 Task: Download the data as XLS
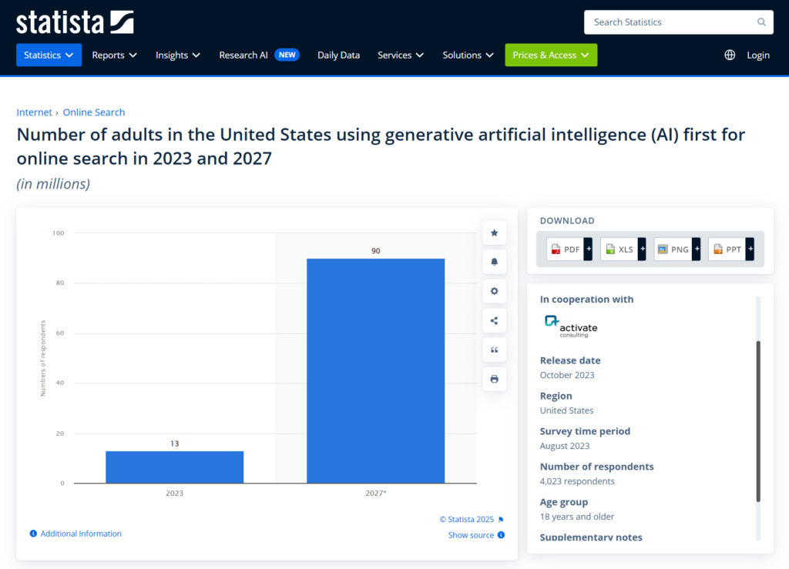click(x=623, y=249)
